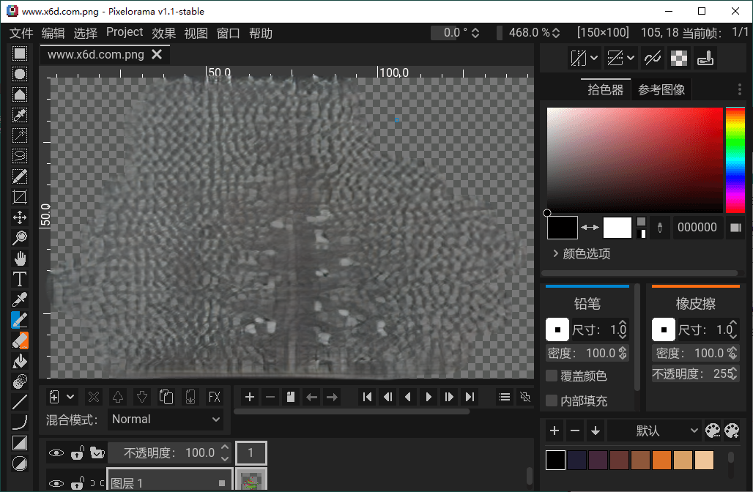Image resolution: width=753 pixels, height=492 pixels.
Task: Expand the 颜色选项 section
Action: pyautogui.click(x=582, y=253)
